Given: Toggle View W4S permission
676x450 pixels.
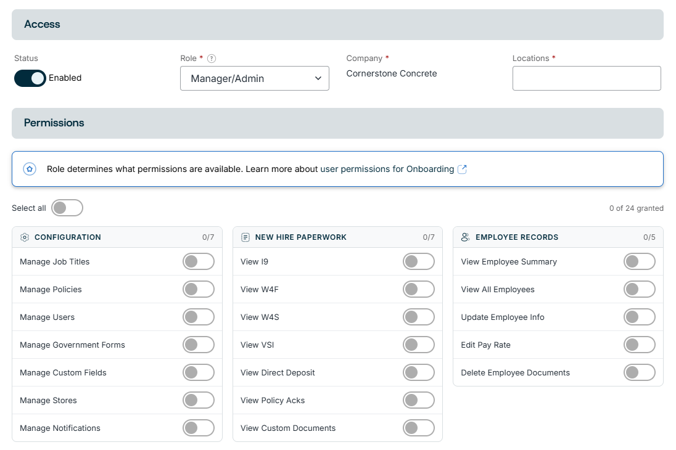Looking at the screenshot, I should (x=419, y=317).
